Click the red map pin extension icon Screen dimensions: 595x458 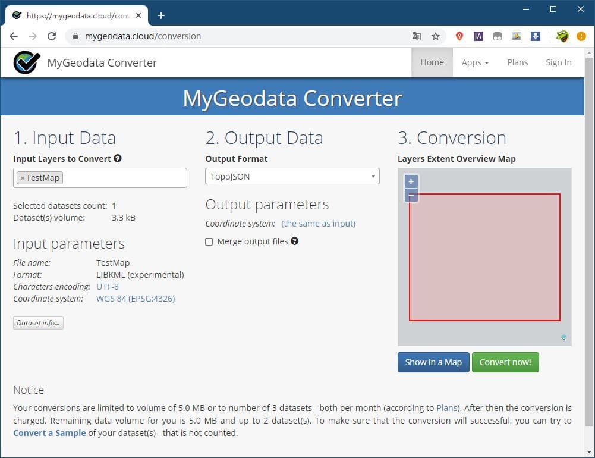click(459, 36)
